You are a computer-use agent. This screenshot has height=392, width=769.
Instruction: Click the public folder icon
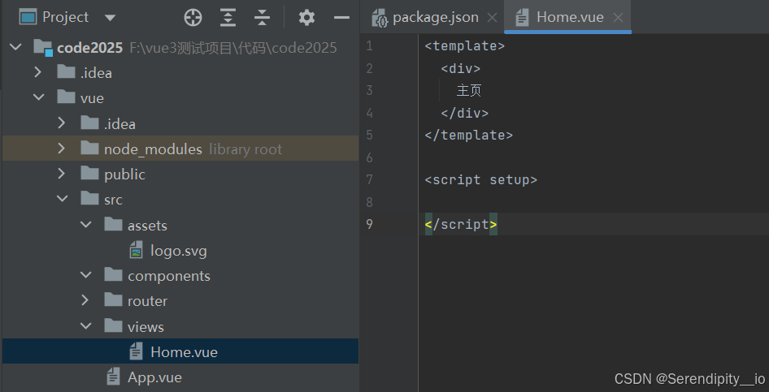click(x=89, y=173)
